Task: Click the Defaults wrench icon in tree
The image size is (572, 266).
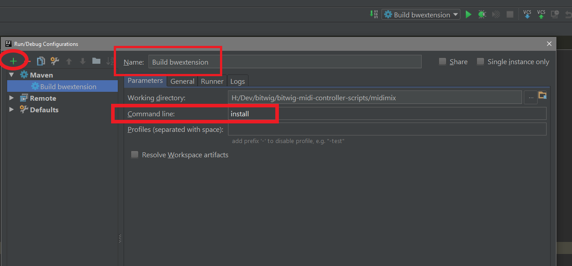Action: (24, 110)
